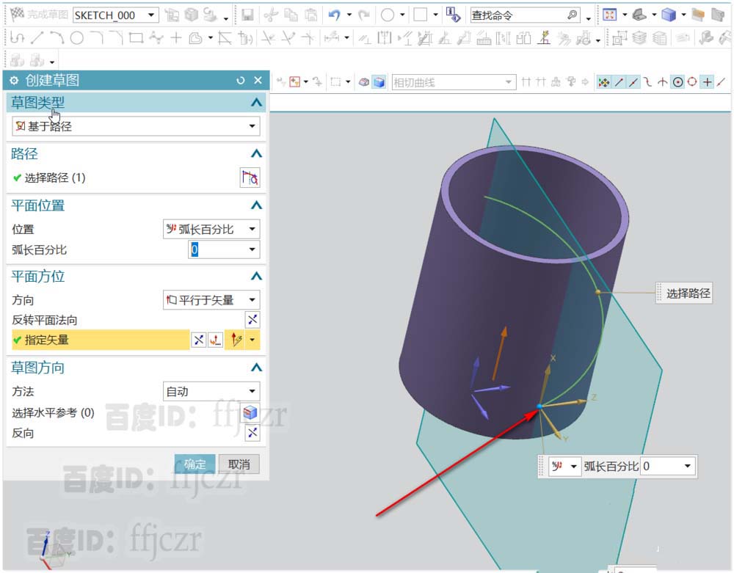Open the vector type list arrow
This screenshot has height=573, width=734.
coord(252,340)
